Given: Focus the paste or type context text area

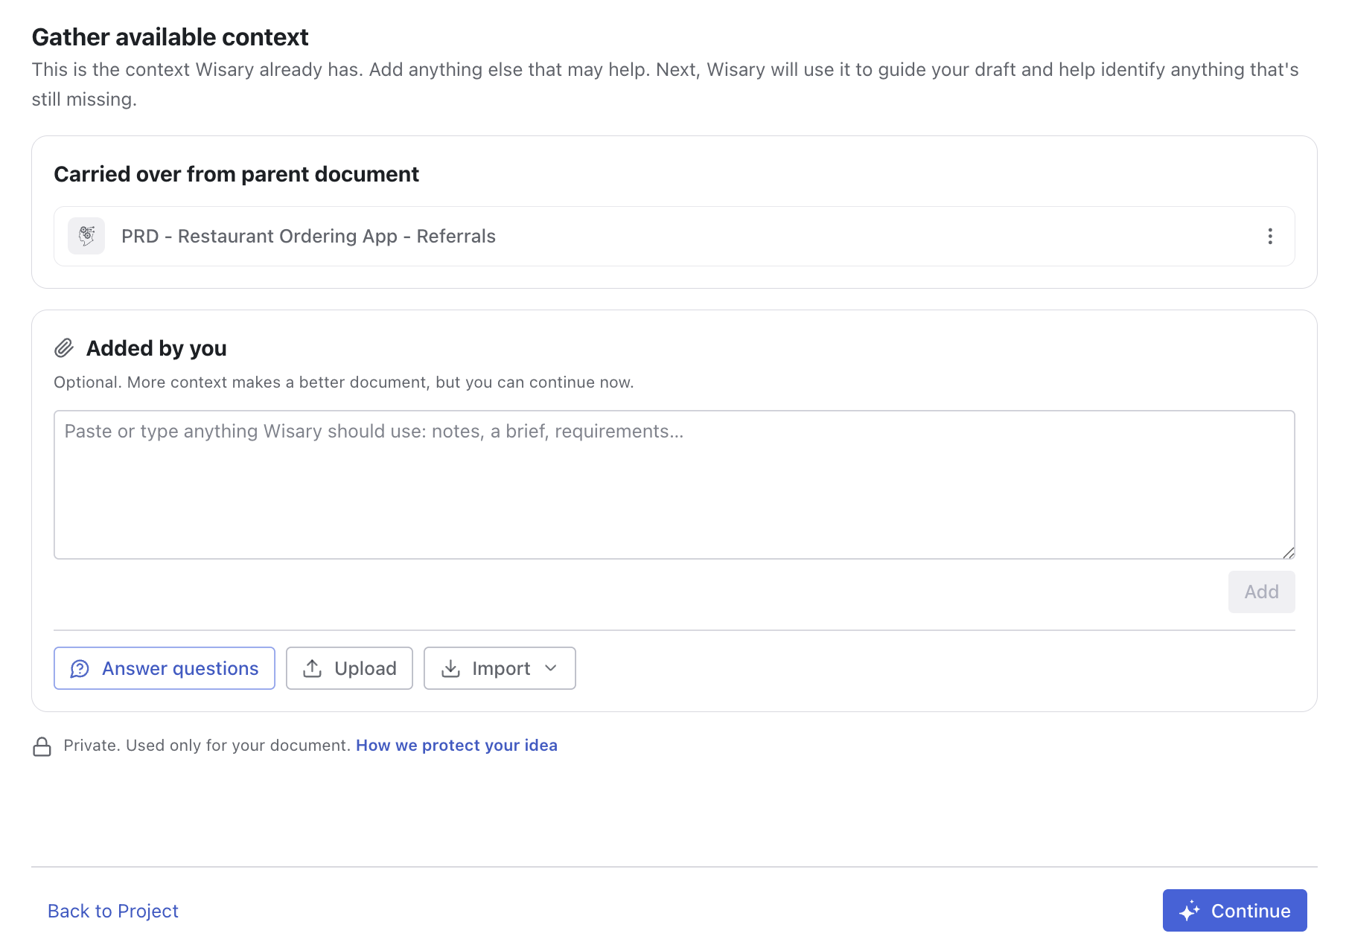Looking at the screenshot, I should (674, 484).
